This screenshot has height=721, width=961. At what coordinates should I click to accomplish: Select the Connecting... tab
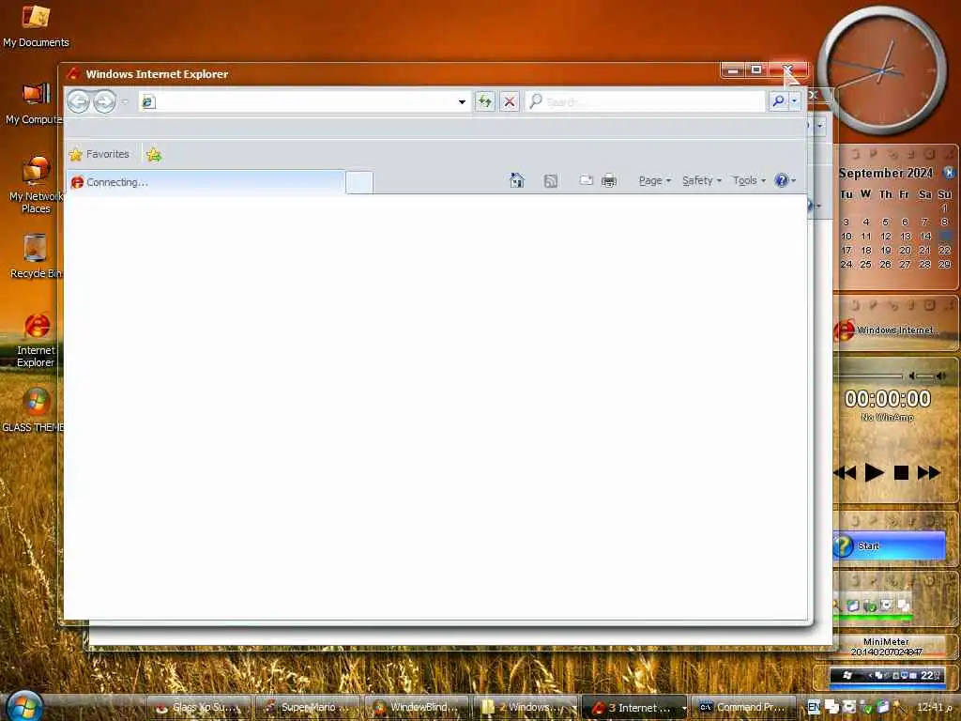click(x=206, y=182)
